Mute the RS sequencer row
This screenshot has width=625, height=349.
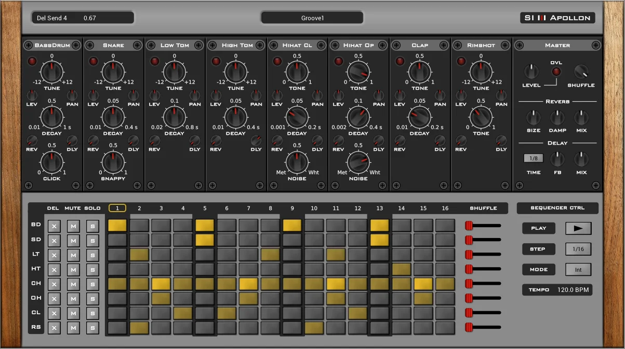coord(73,327)
